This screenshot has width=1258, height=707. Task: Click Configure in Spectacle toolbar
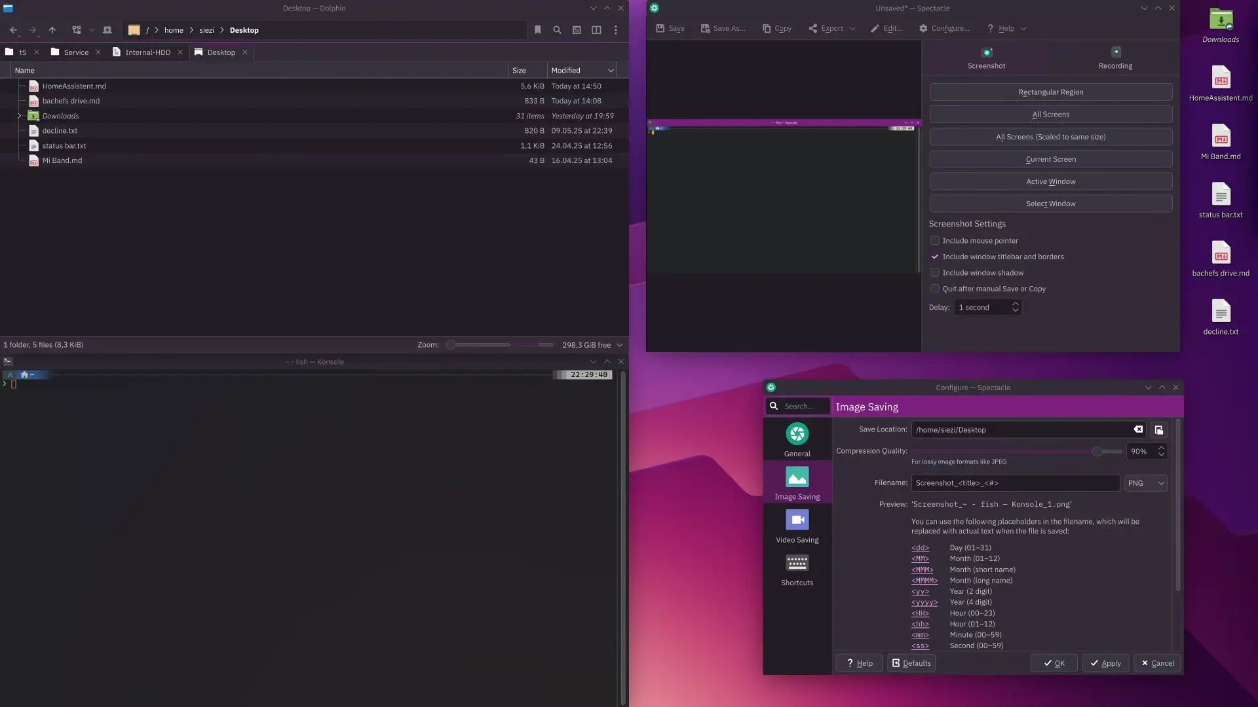pyautogui.click(x=944, y=28)
